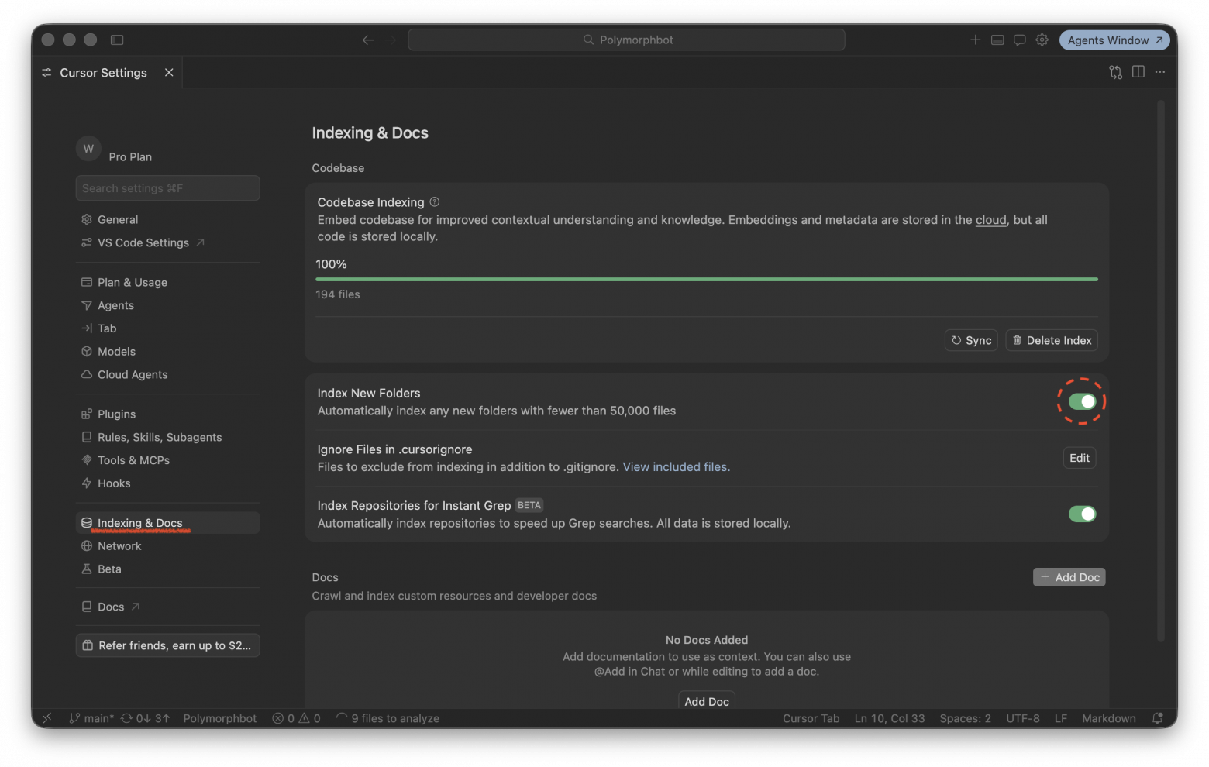
Task: Click the LF line ending indicator
Action: click(x=1061, y=718)
